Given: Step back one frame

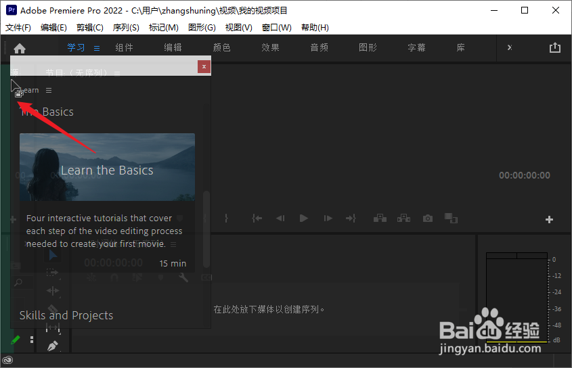Looking at the screenshot, I should (x=280, y=218).
